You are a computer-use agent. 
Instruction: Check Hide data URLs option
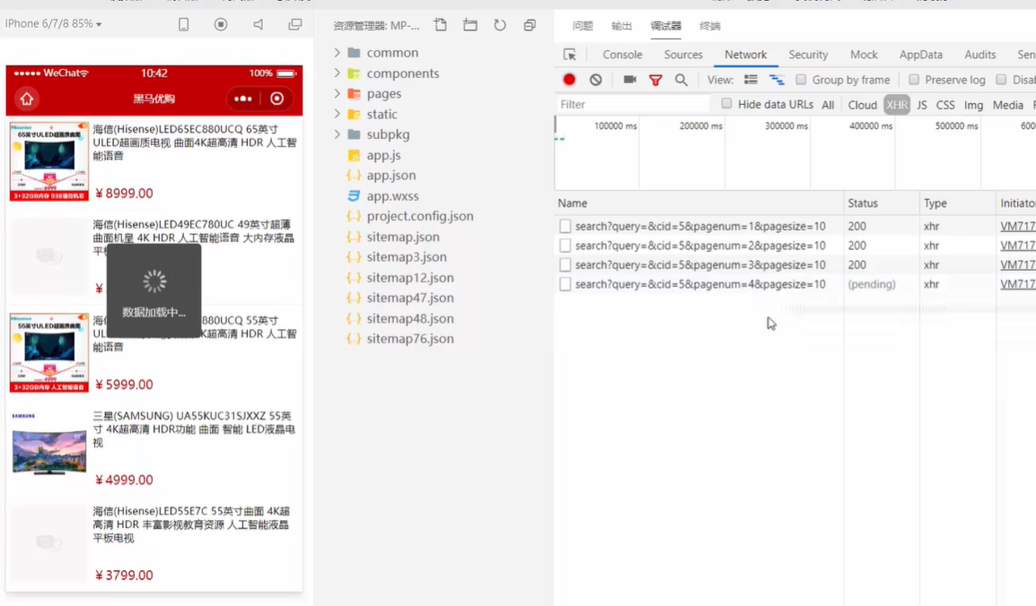(x=726, y=103)
